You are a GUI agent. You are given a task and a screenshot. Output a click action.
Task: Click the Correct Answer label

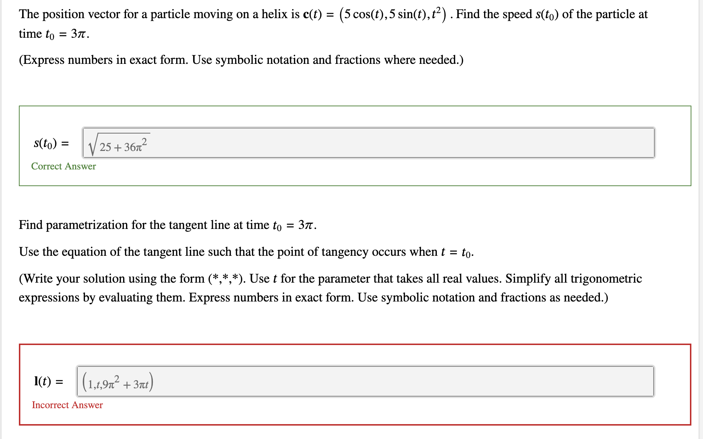click(x=64, y=166)
